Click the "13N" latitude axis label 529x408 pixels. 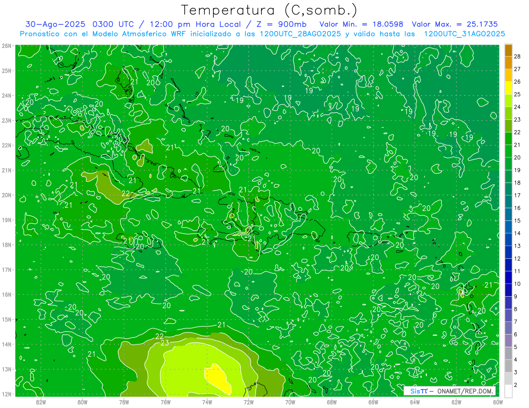pos(7,369)
